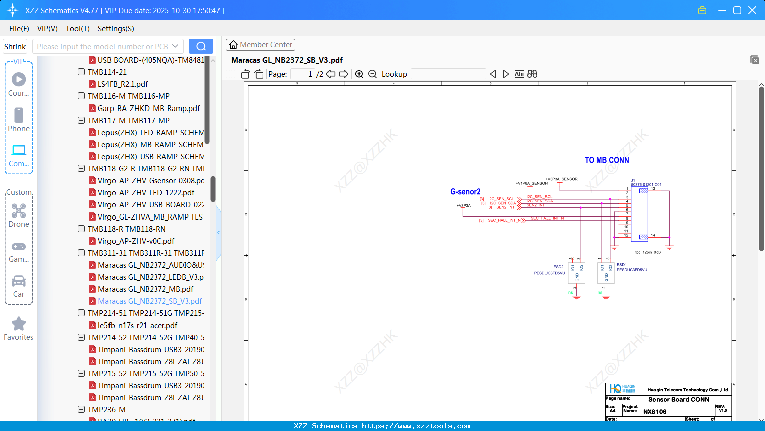This screenshot has width=765, height=431.
Task: Collapse the TMB116-M TMB116-MP tree node
Action: coord(81,96)
